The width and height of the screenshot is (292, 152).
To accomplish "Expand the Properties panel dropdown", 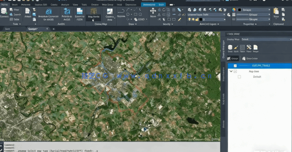I will click(250, 24).
